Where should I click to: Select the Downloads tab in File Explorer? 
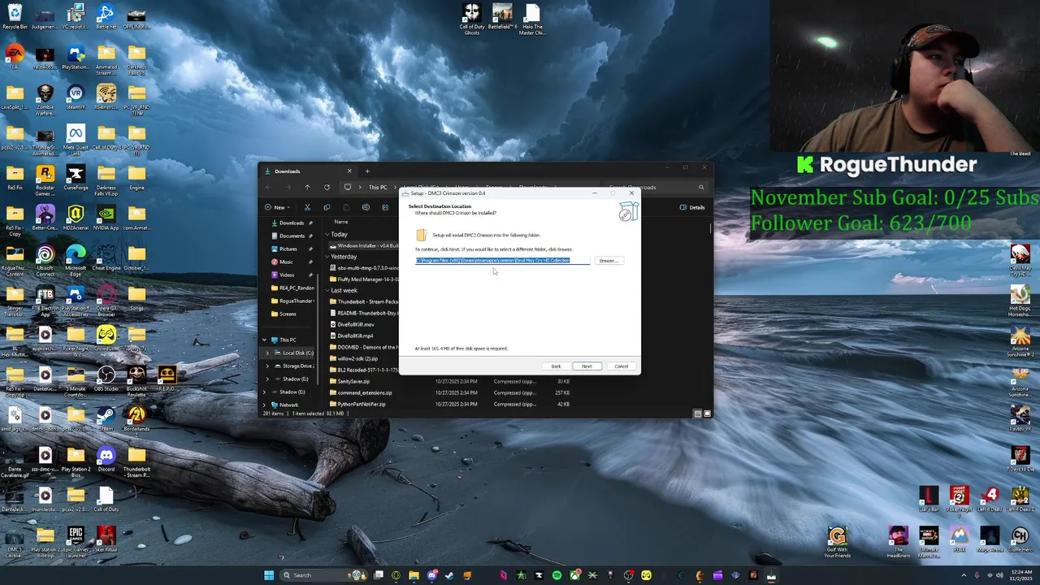(307, 171)
